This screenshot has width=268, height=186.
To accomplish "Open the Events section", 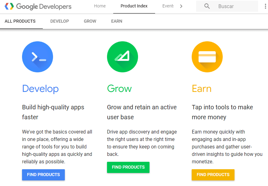I will click(x=168, y=6).
